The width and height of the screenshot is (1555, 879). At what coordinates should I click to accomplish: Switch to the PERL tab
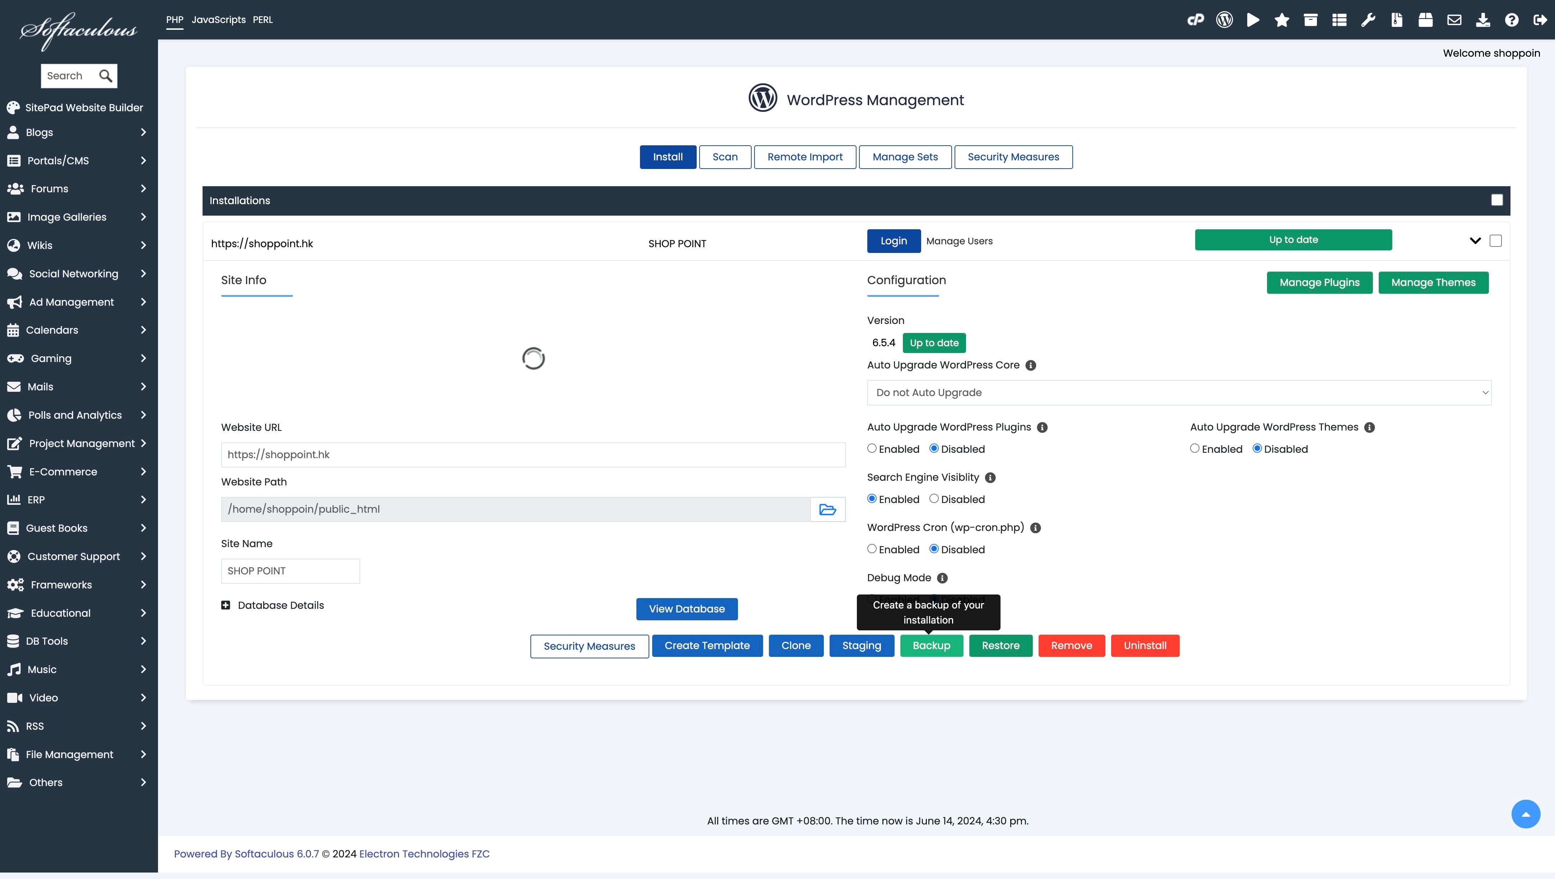pos(263,20)
